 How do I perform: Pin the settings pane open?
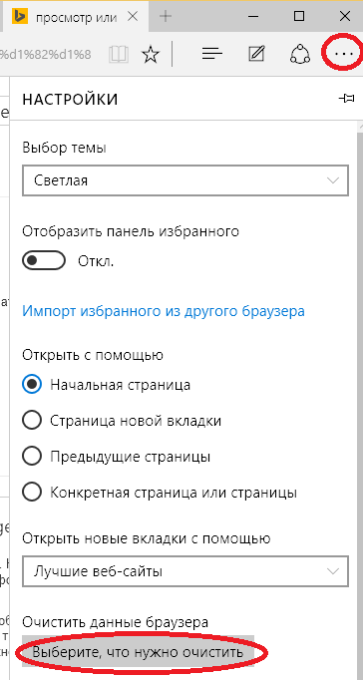[x=346, y=99]
